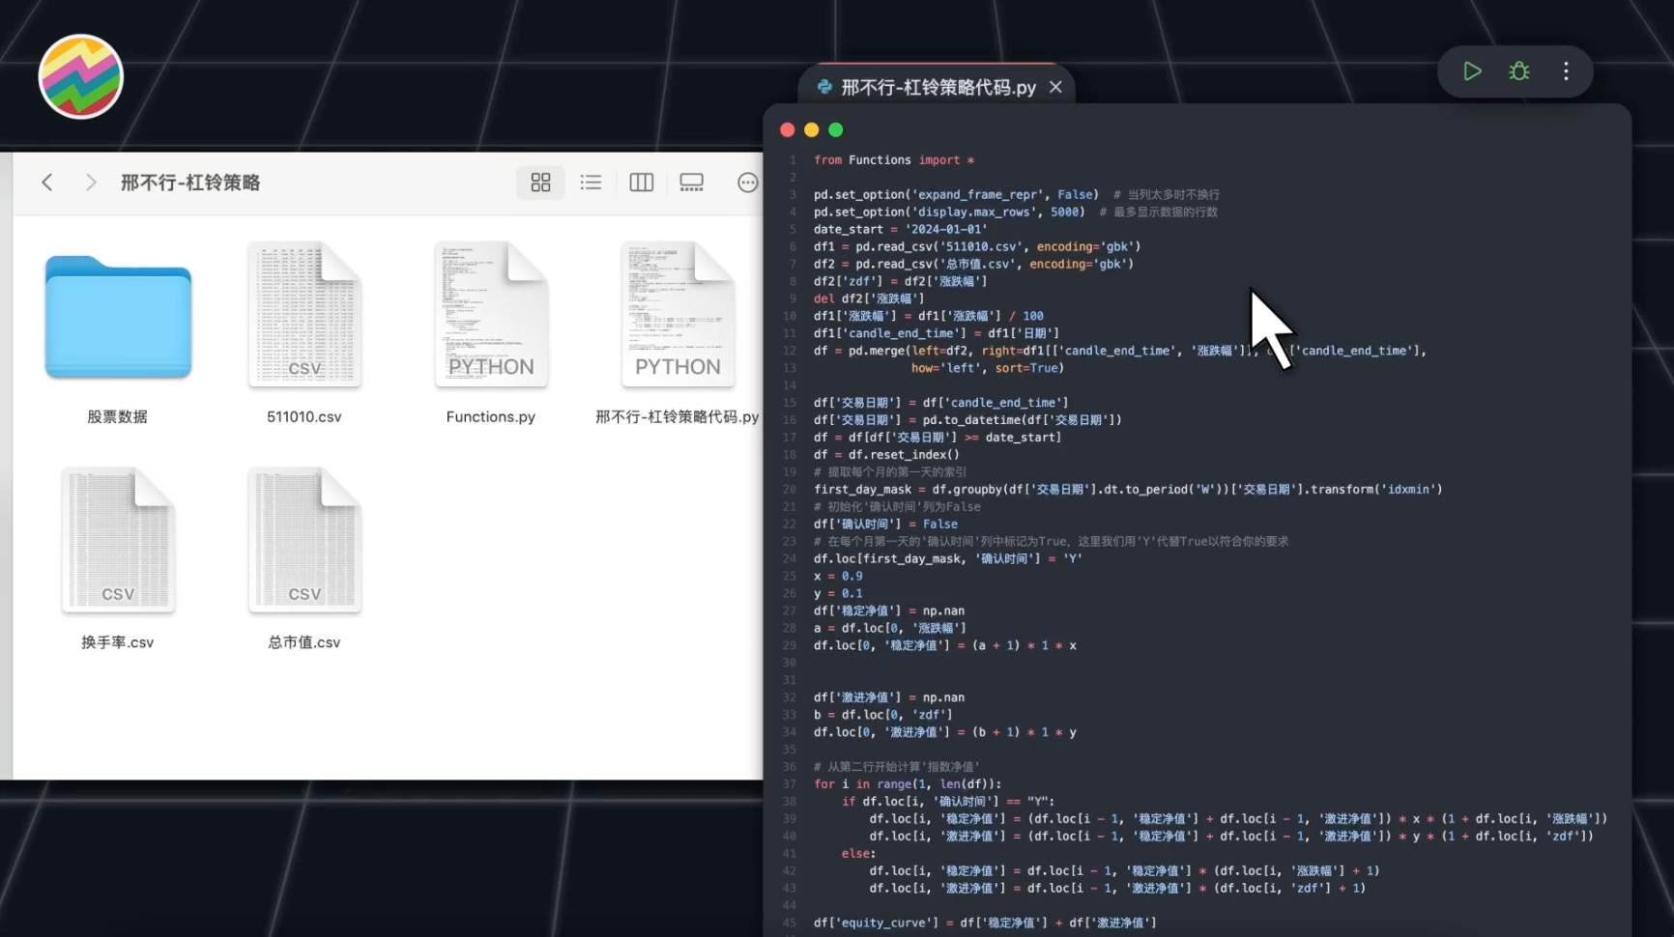1674x937 pixels.
Task: Select the Functions.py file icon
Action: pos(491,315)
